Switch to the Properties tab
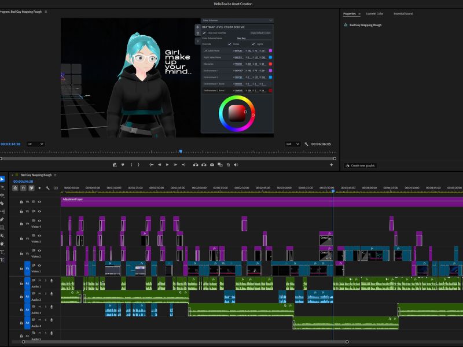The height and width of the screenshot is (347, 463). coord(350,13)
